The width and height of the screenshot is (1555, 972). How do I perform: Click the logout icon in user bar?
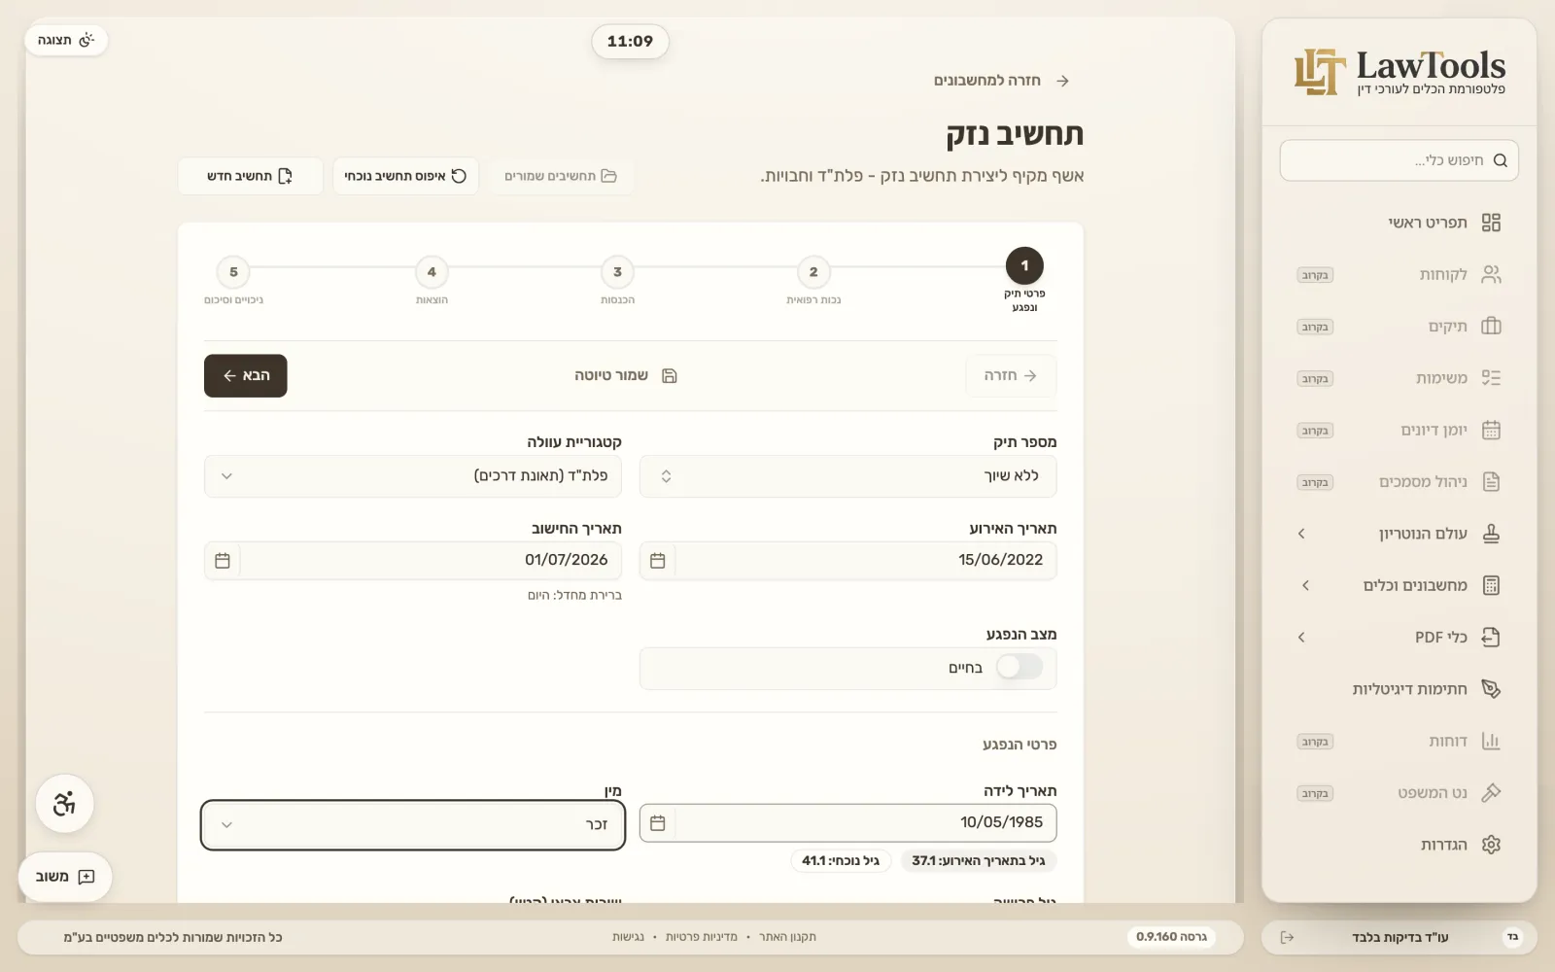coord(1287,937)
